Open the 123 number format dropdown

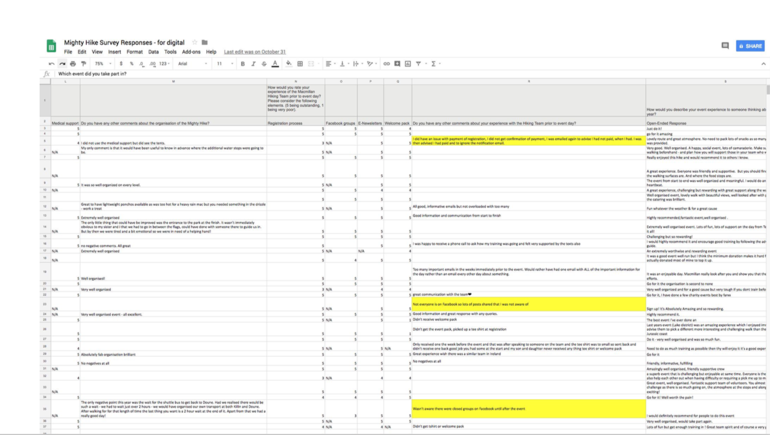[x=164, y=63]
